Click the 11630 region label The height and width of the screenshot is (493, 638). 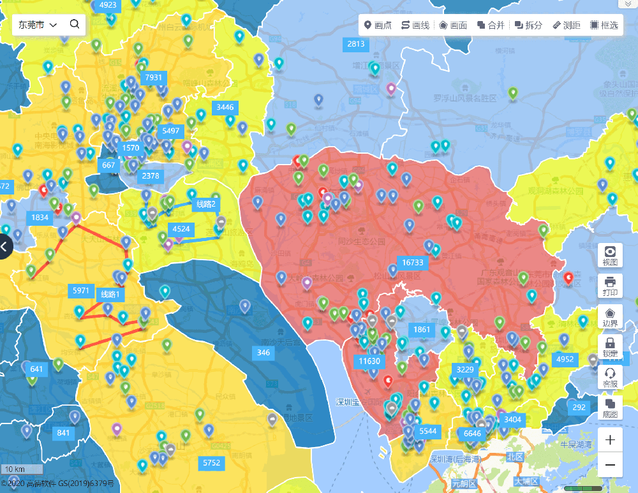pos(369,361)
